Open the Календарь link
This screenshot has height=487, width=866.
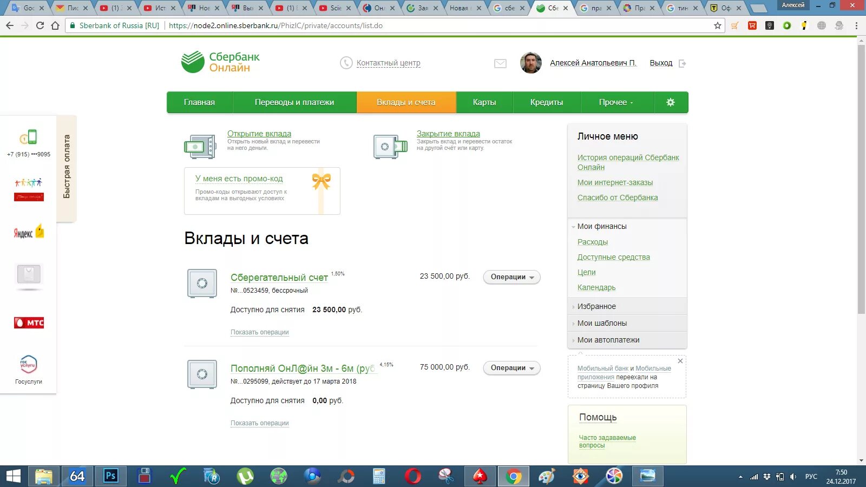[596, 287]
